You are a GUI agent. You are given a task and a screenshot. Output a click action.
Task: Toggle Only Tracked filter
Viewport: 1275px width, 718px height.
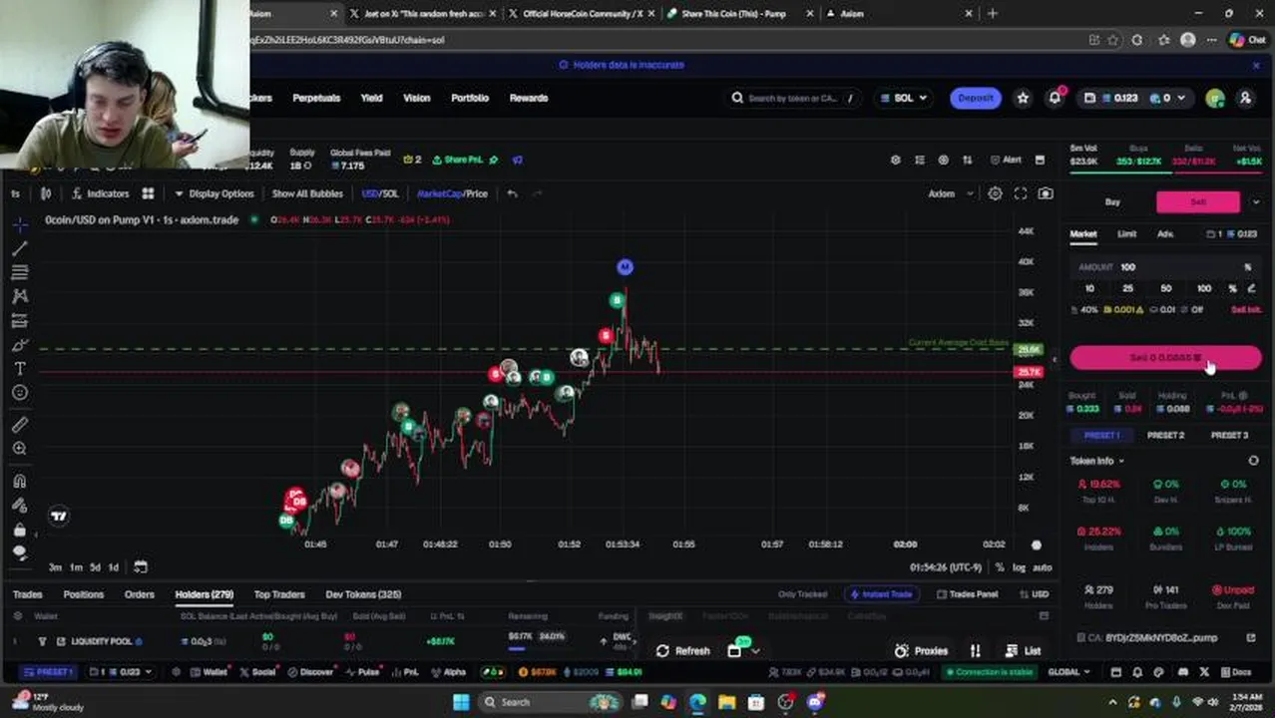coord(802,594)
